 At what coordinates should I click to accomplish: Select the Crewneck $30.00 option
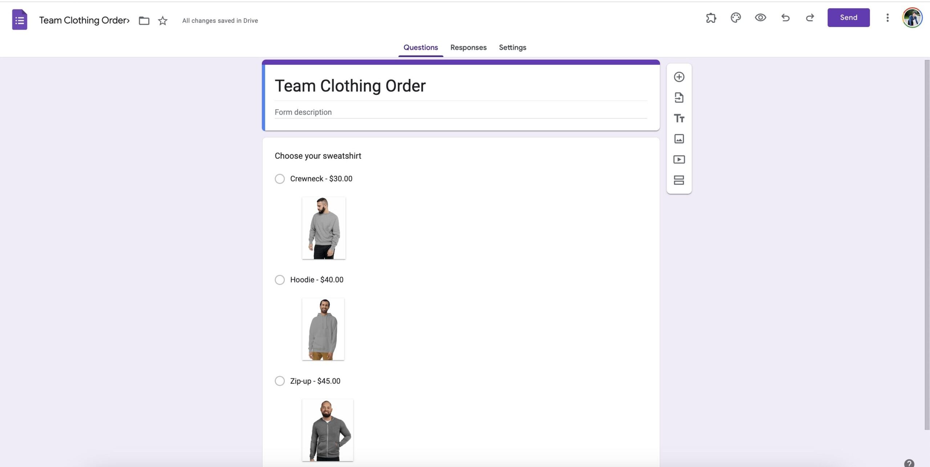pyautogui.click(x=280, y=179)
